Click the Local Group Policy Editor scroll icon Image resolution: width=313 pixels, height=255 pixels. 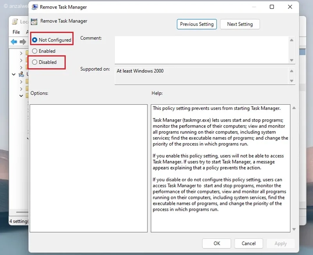(x=15, y=22)
